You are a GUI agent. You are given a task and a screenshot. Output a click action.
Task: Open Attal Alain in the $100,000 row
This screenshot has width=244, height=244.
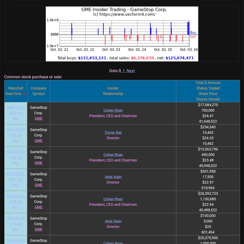click(113, 221)
